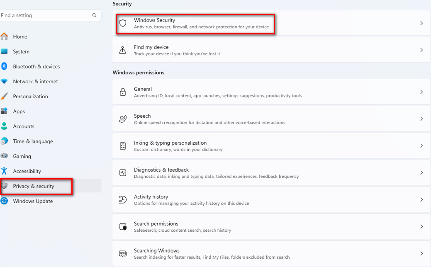Click the Inking & typing clipboard icon
431x267 pixels.
pyautogui.click(x=123, y=146)
